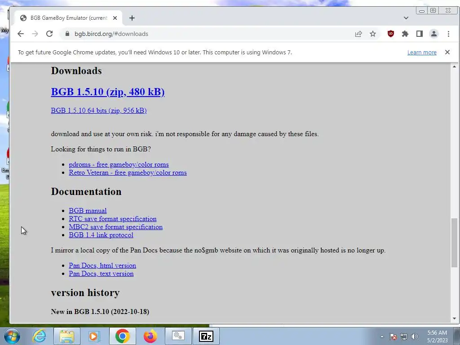Reload the BGB page
This screenshot has width=460, height=345.
tap(49, 34)
